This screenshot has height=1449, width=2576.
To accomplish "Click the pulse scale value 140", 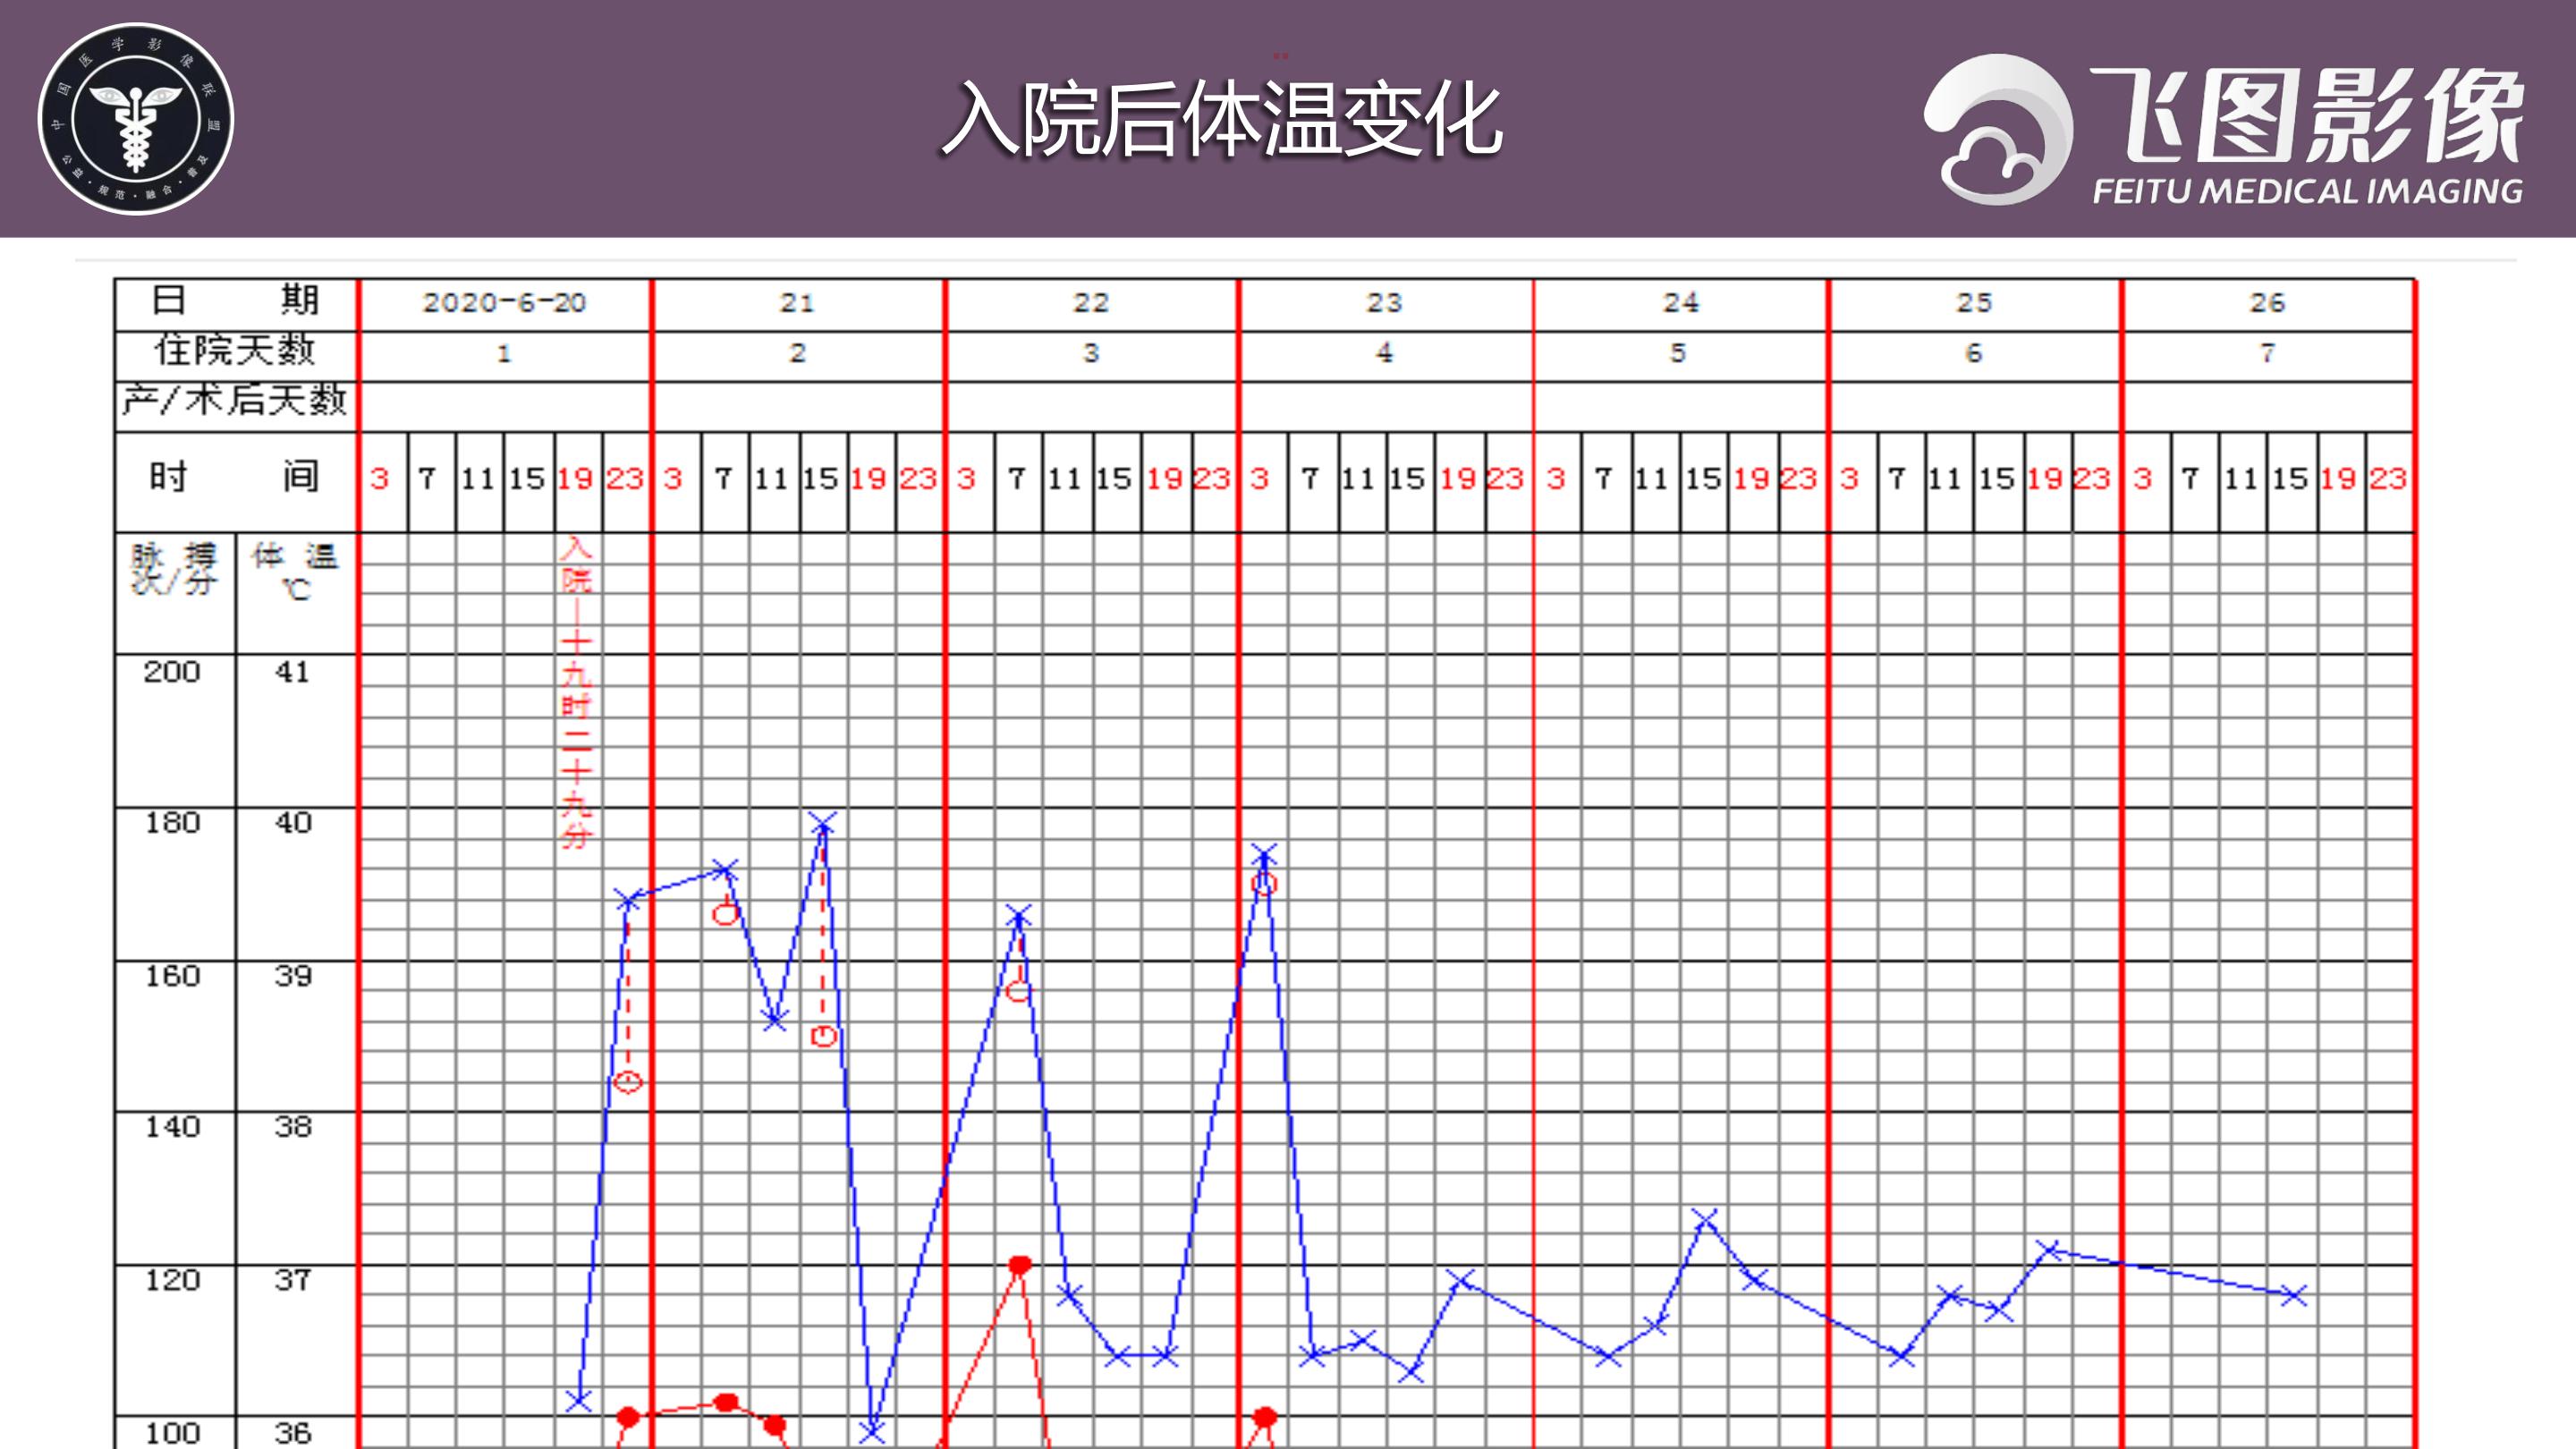I will click(172, 1127).
